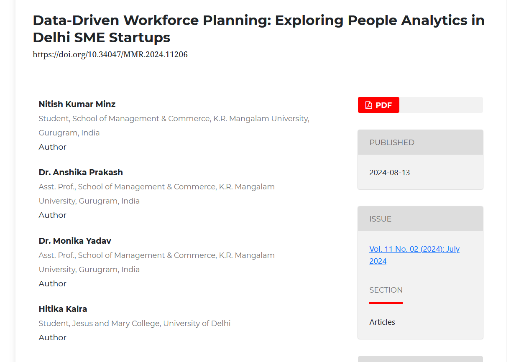Click the PDF file icon
Screen dimensions: 511x362
point(368,105)
